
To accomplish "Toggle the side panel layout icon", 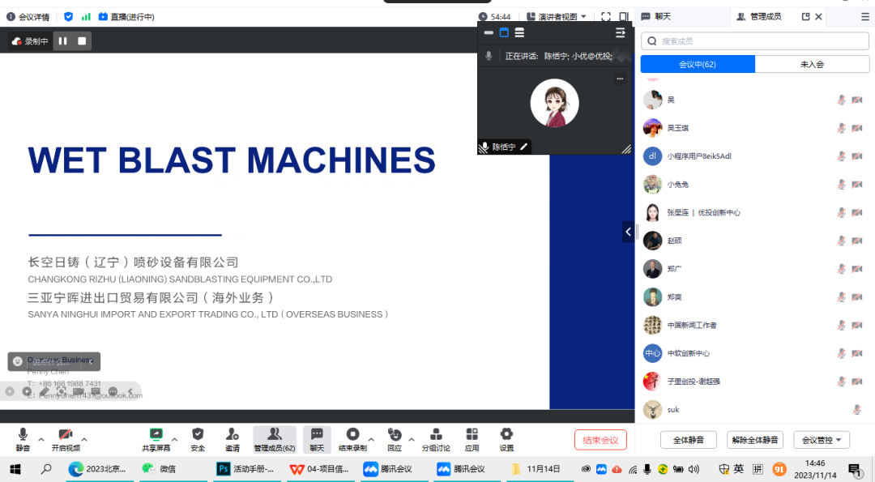I will 624,17.
